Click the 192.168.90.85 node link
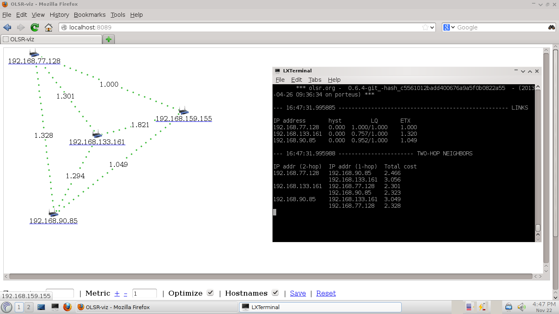The width and height of the screenshot is (559, 314). click(x=54, y=221)
